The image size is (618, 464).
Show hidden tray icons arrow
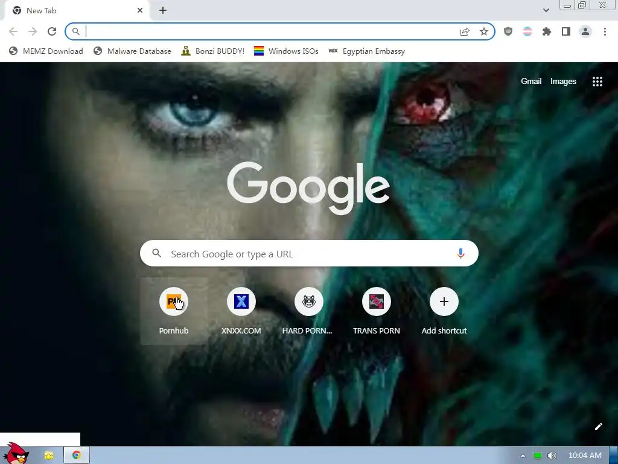523,456
